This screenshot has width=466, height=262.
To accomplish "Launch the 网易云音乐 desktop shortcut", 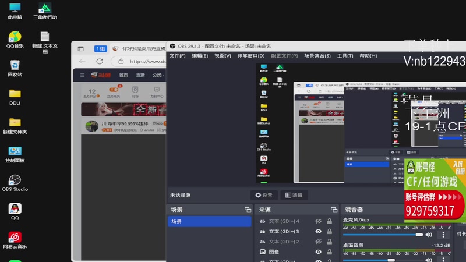I will pyautogui.click(x=15, y=240).
